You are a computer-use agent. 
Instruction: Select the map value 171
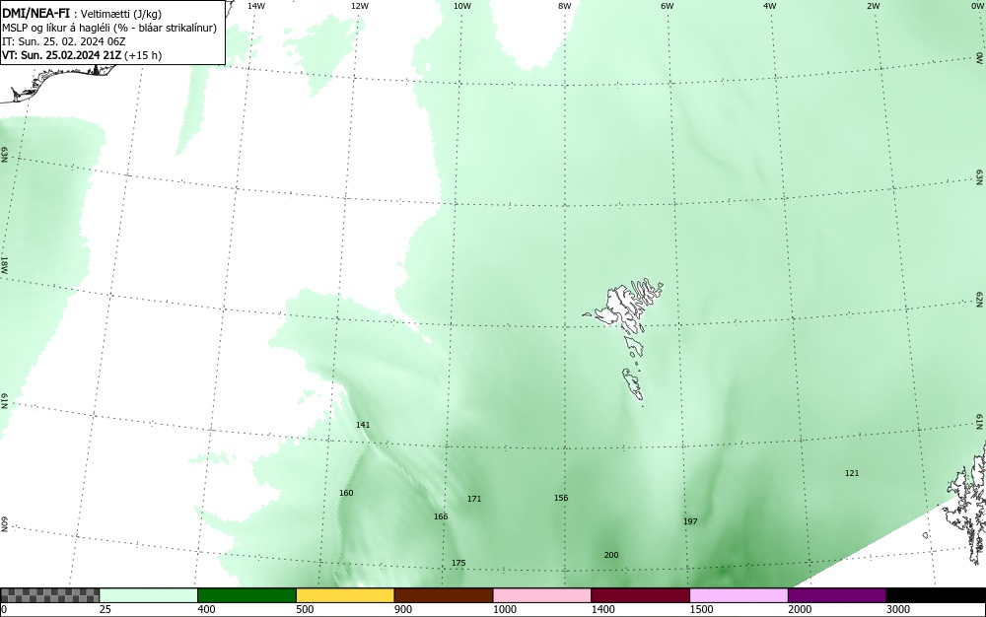[474, 499]
